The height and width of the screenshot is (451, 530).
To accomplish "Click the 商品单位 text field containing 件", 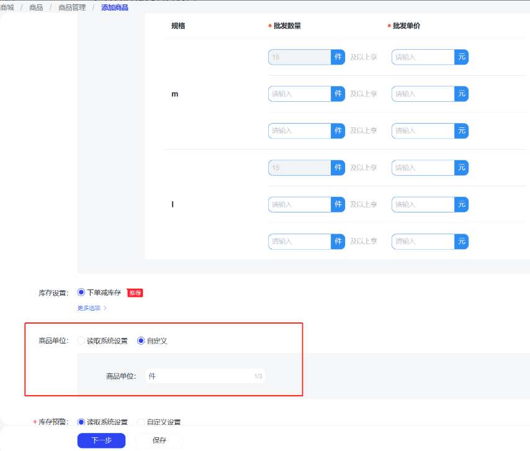I will click(x=199, y=376).
